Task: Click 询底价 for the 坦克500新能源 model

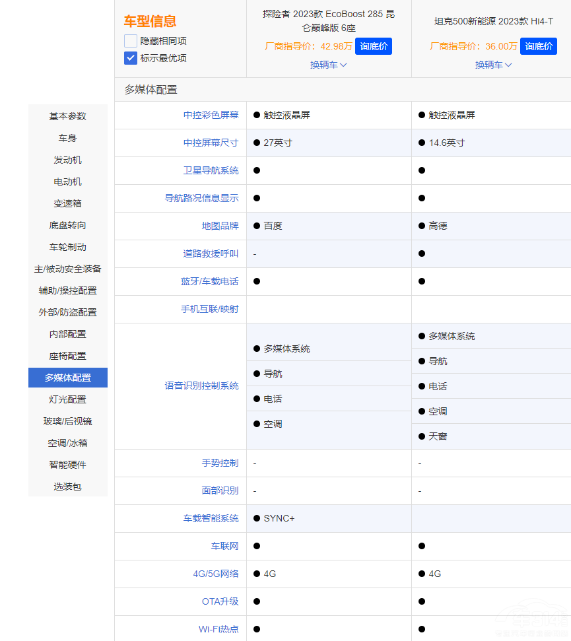Action: [x=538, y=46]
